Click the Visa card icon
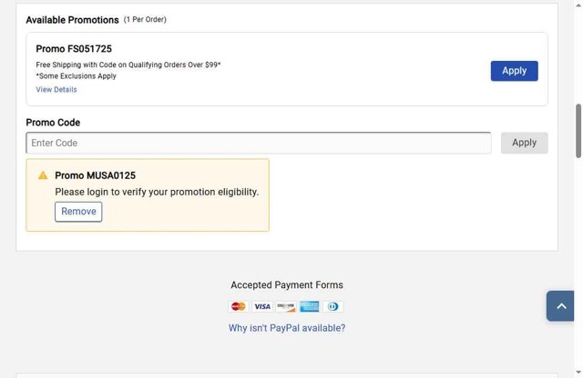583x378 pixels. [262, 306]
